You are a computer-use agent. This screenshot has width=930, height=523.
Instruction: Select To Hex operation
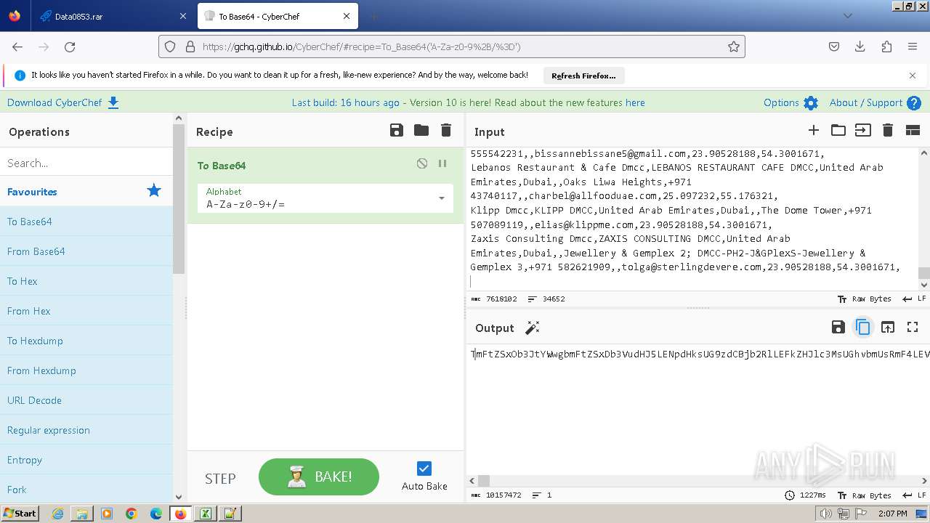tap(86, 281)
